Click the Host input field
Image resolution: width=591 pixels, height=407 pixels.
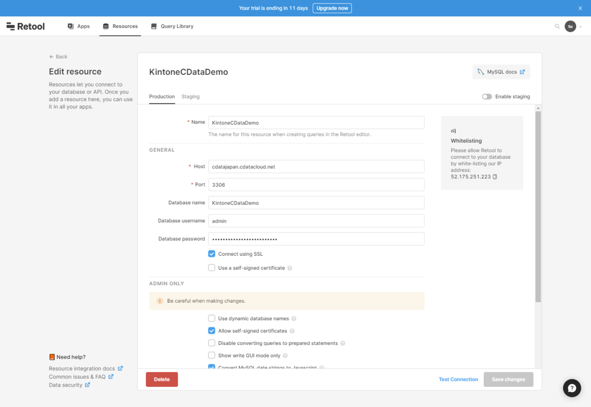pos(316,167)
